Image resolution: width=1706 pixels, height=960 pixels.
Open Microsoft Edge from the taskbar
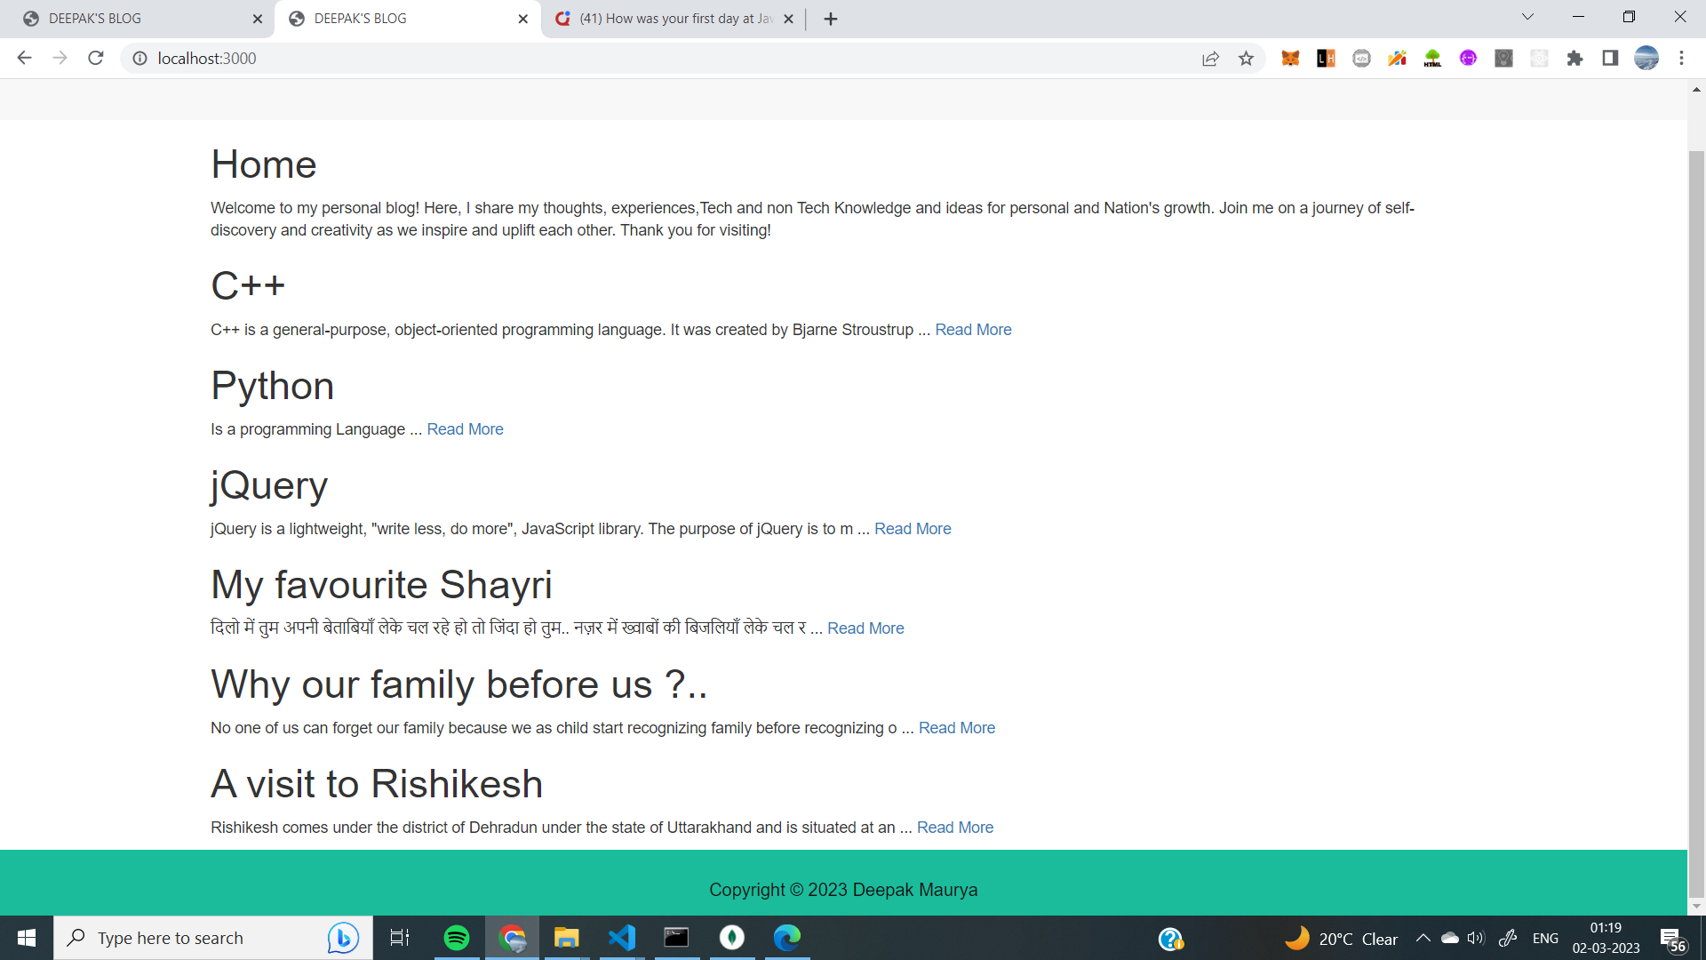(x=786, y=937)
